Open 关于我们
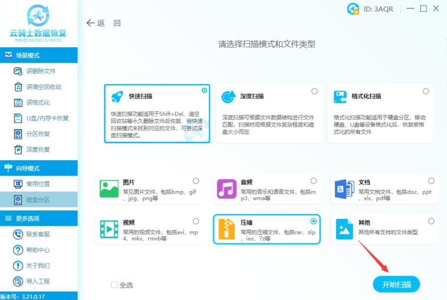This screenshot has width=447, height=300. pos(39,266)
